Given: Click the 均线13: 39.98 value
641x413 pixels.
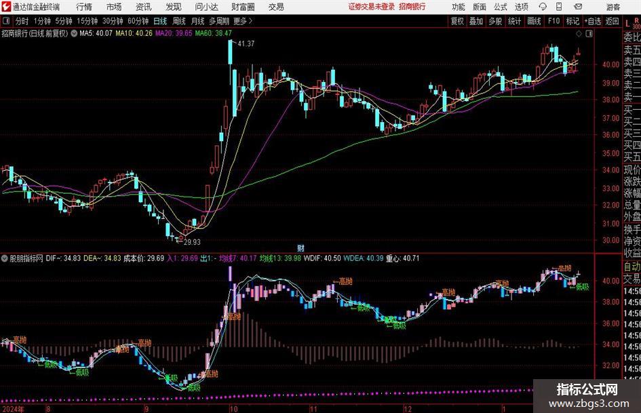Looking at the screenshot, I should [x=280, y=258].
